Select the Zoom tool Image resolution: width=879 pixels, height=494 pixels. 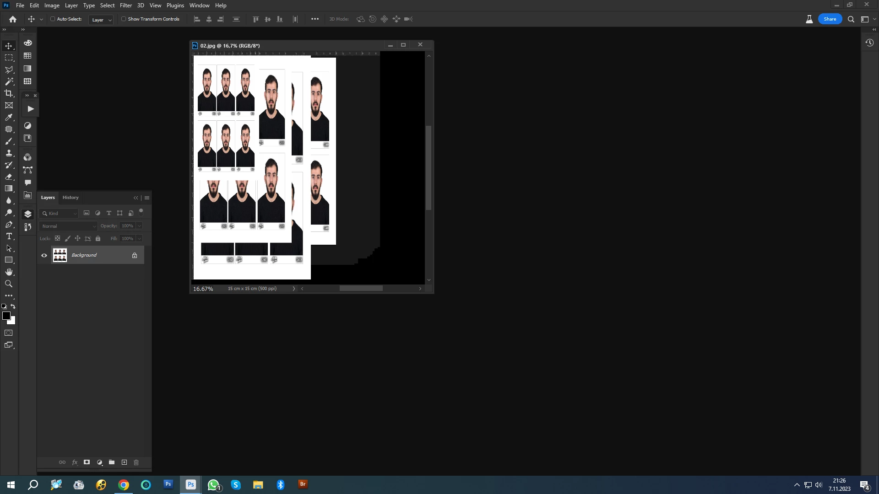(9, 284)
